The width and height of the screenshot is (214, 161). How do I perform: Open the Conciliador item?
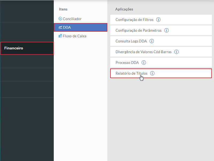point(72,19)
